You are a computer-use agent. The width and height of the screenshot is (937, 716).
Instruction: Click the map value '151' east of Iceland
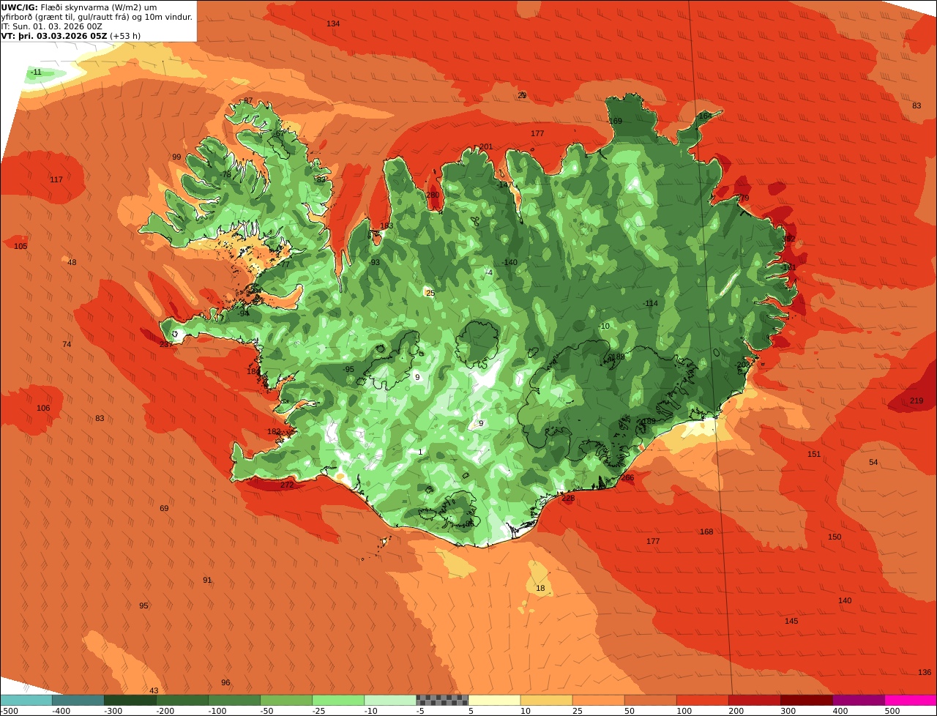[814, 454]
